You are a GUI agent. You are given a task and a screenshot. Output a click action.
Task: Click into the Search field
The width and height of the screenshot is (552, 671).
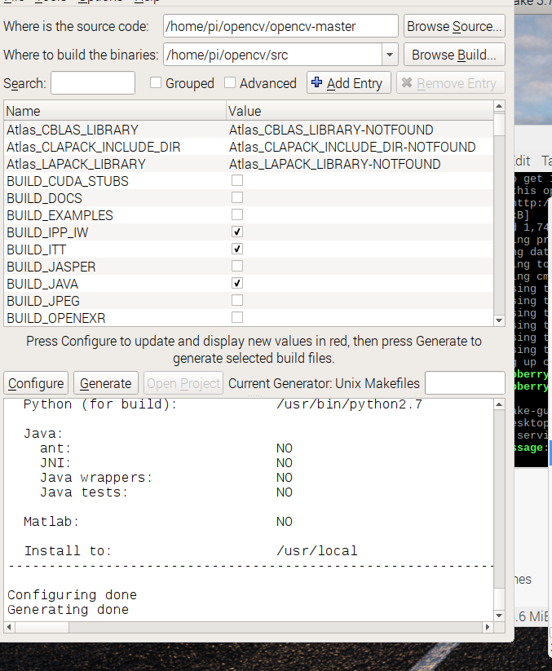click(x=93, y=83)
